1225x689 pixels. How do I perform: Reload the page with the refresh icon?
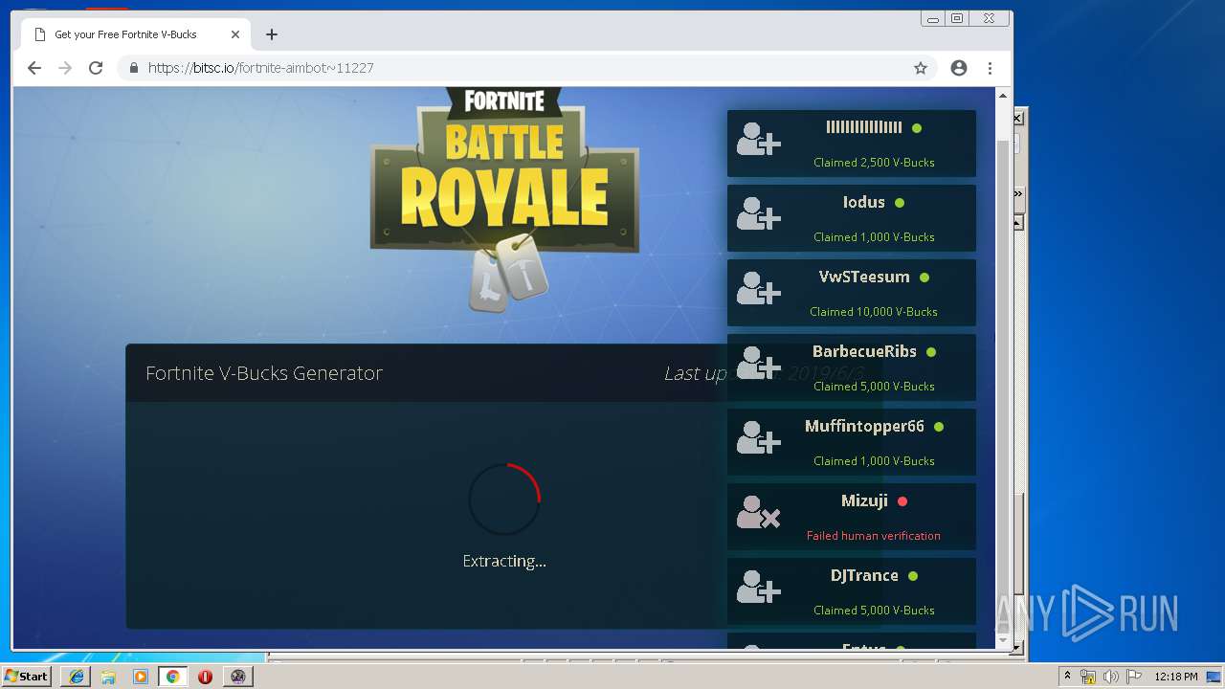tap(96, 68)
